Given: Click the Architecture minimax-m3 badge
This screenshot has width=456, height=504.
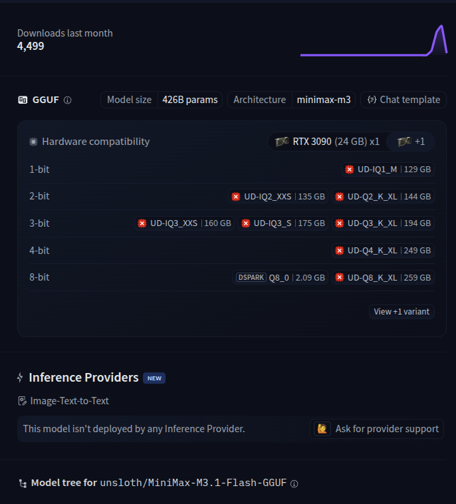Looking at the screenshot, I should (291, 100).
